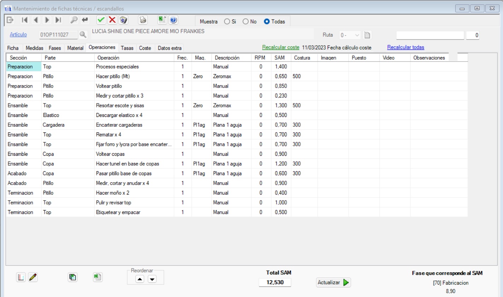Go to the first record
Viewport: 503px width, 297px height.
(x=24, y=20)
